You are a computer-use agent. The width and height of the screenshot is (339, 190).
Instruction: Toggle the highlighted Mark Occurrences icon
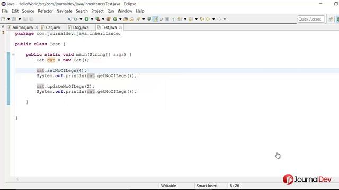coord(155,19)
